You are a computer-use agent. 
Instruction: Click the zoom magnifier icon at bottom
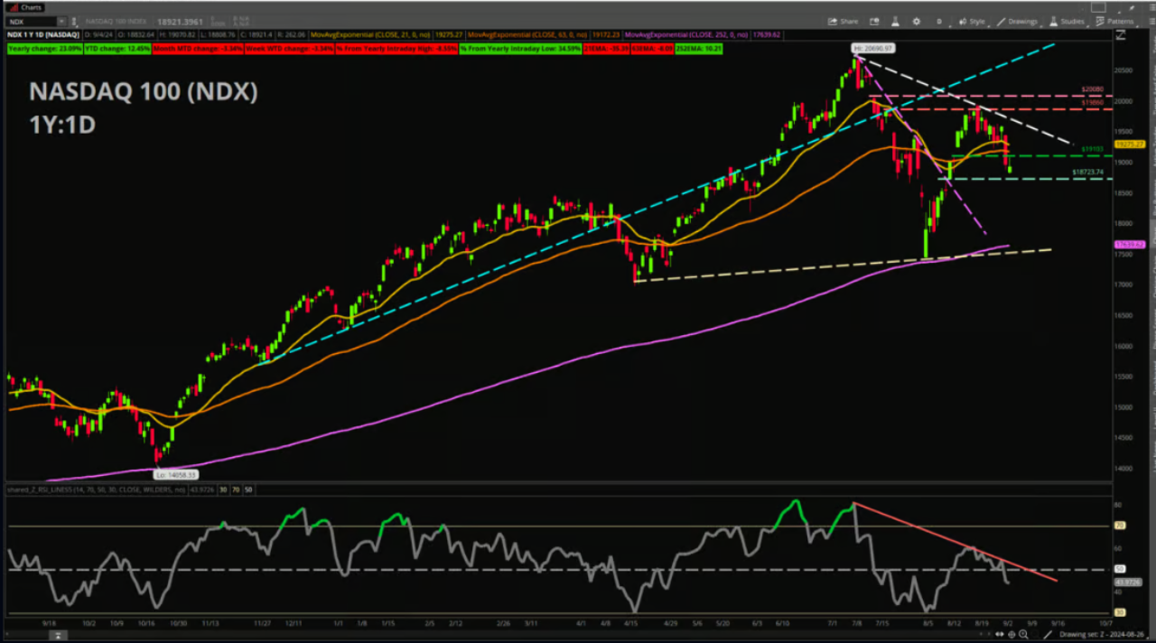point(1023,635)
